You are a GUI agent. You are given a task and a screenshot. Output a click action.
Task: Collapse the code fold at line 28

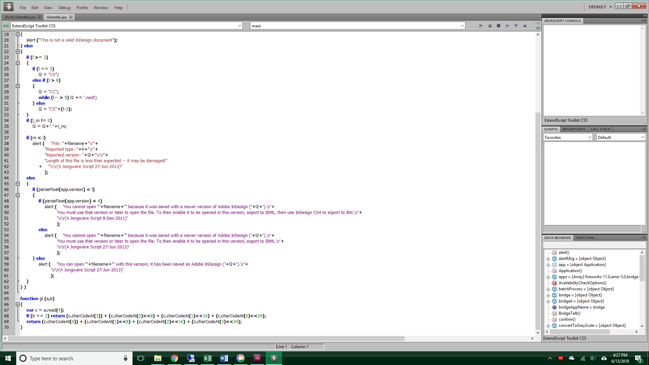18,86
